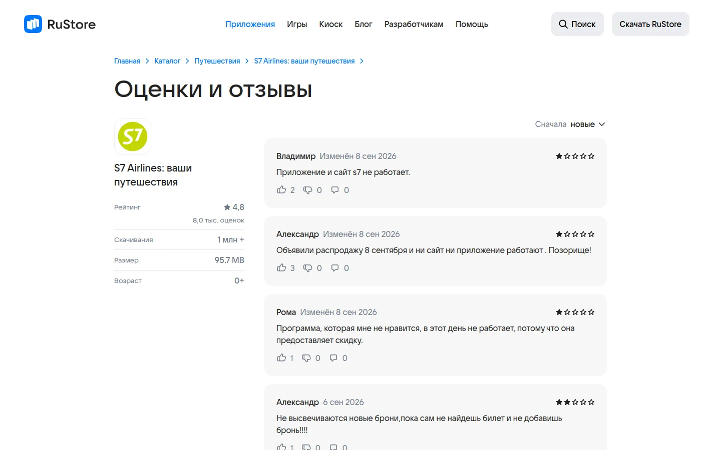Open the S7 Airlines app icon
This screenshot has height=450, width=721.
point(133,136)
